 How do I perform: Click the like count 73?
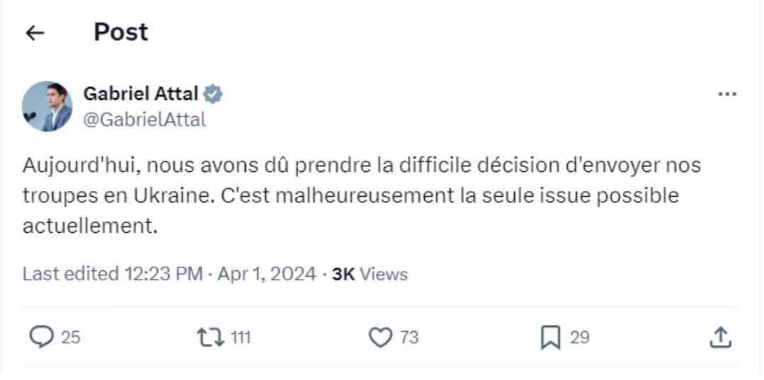pos(409,338)
